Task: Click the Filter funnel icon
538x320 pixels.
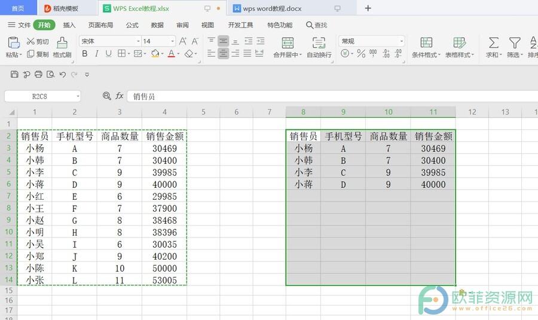Action: (515, 43)
